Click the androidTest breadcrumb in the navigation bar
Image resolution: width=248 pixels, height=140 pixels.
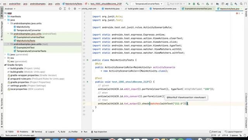[x=15, y=4]
